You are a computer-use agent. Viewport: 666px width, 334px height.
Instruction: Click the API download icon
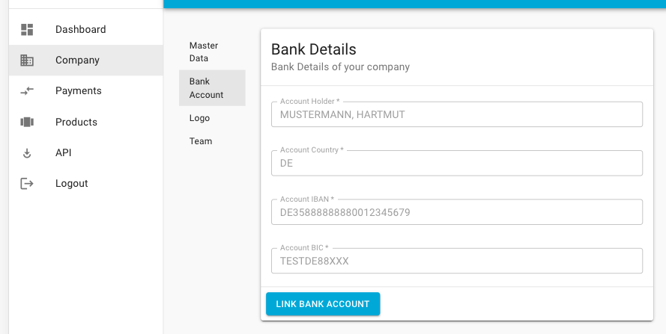[x=27, y=153]
